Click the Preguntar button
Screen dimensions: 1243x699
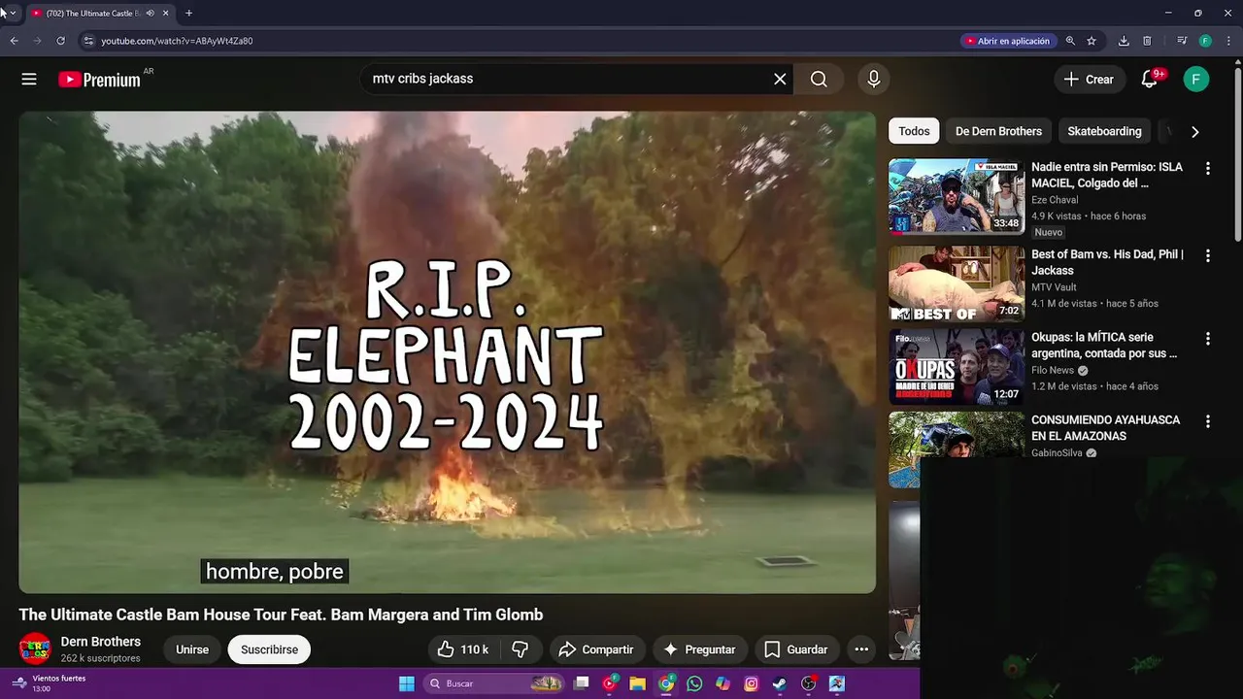click(699, 649)
